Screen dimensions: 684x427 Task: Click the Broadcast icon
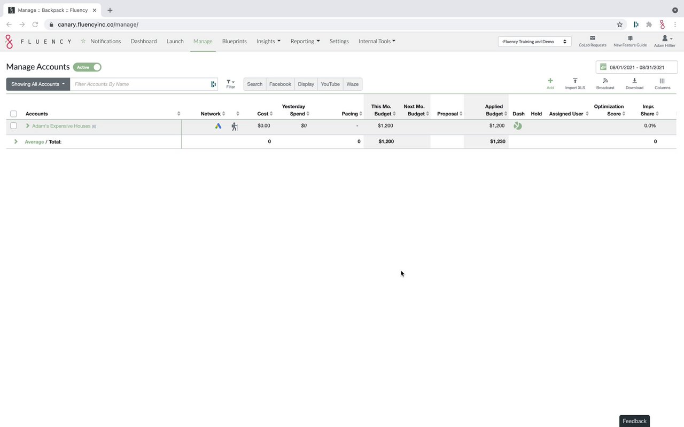tap(605, 81)
